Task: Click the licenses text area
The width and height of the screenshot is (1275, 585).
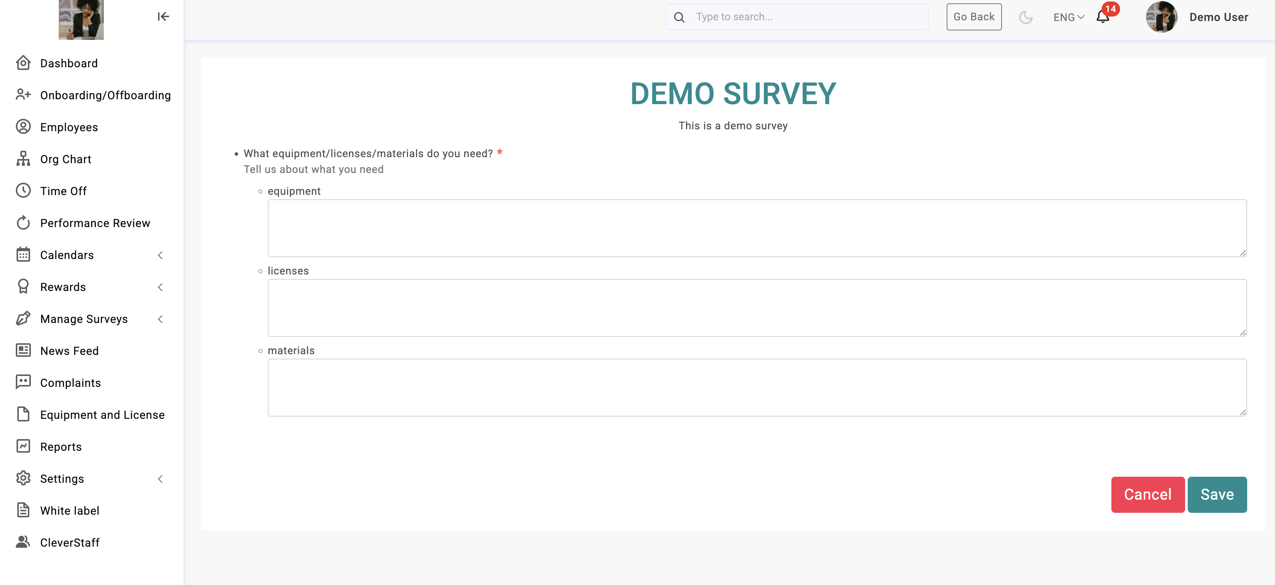Action: [x=757, y=307]
